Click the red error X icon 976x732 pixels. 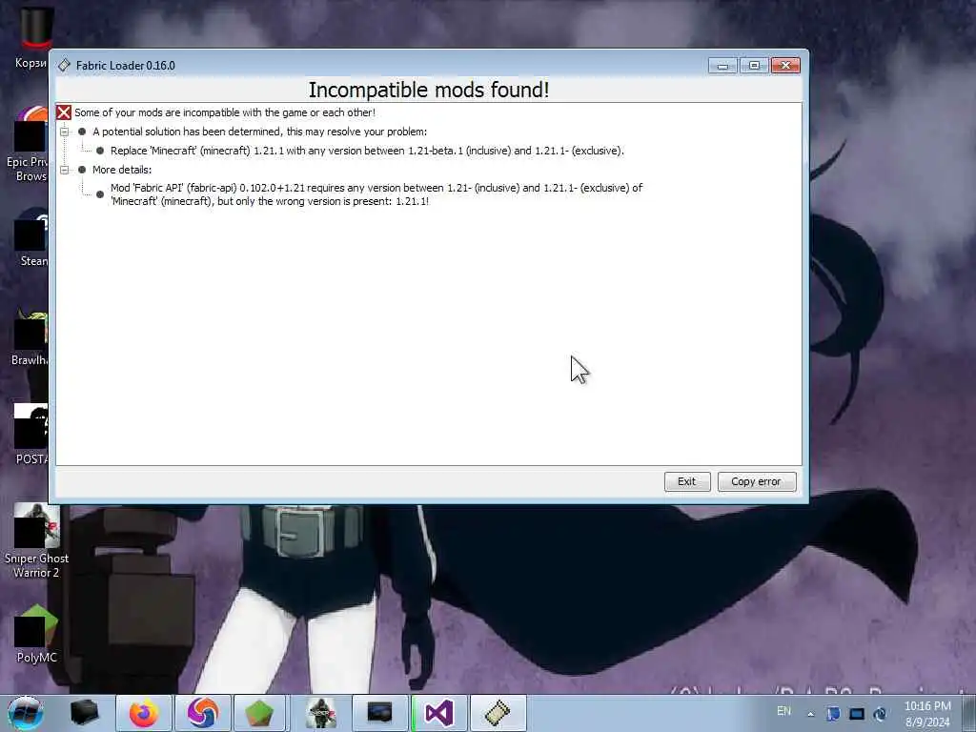[x=64, y=112]
